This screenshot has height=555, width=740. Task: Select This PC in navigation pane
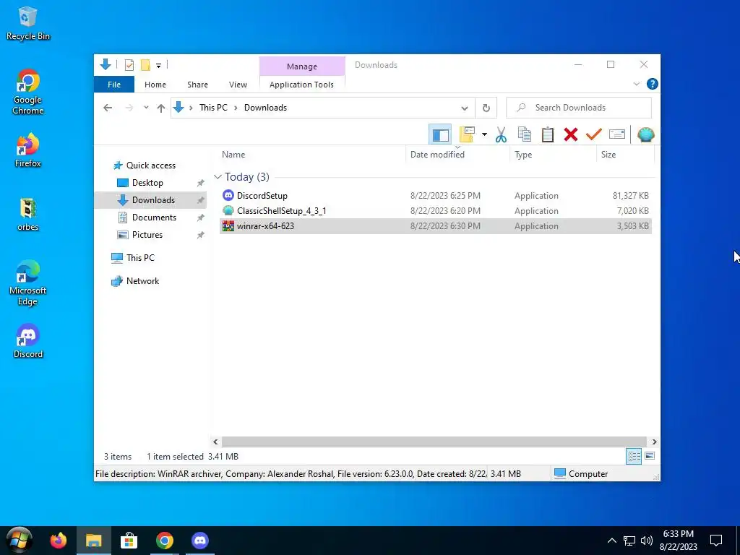[140, 258]
